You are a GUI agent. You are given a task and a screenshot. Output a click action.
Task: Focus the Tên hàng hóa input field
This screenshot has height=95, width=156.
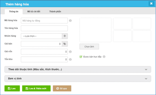pos(44,28)
